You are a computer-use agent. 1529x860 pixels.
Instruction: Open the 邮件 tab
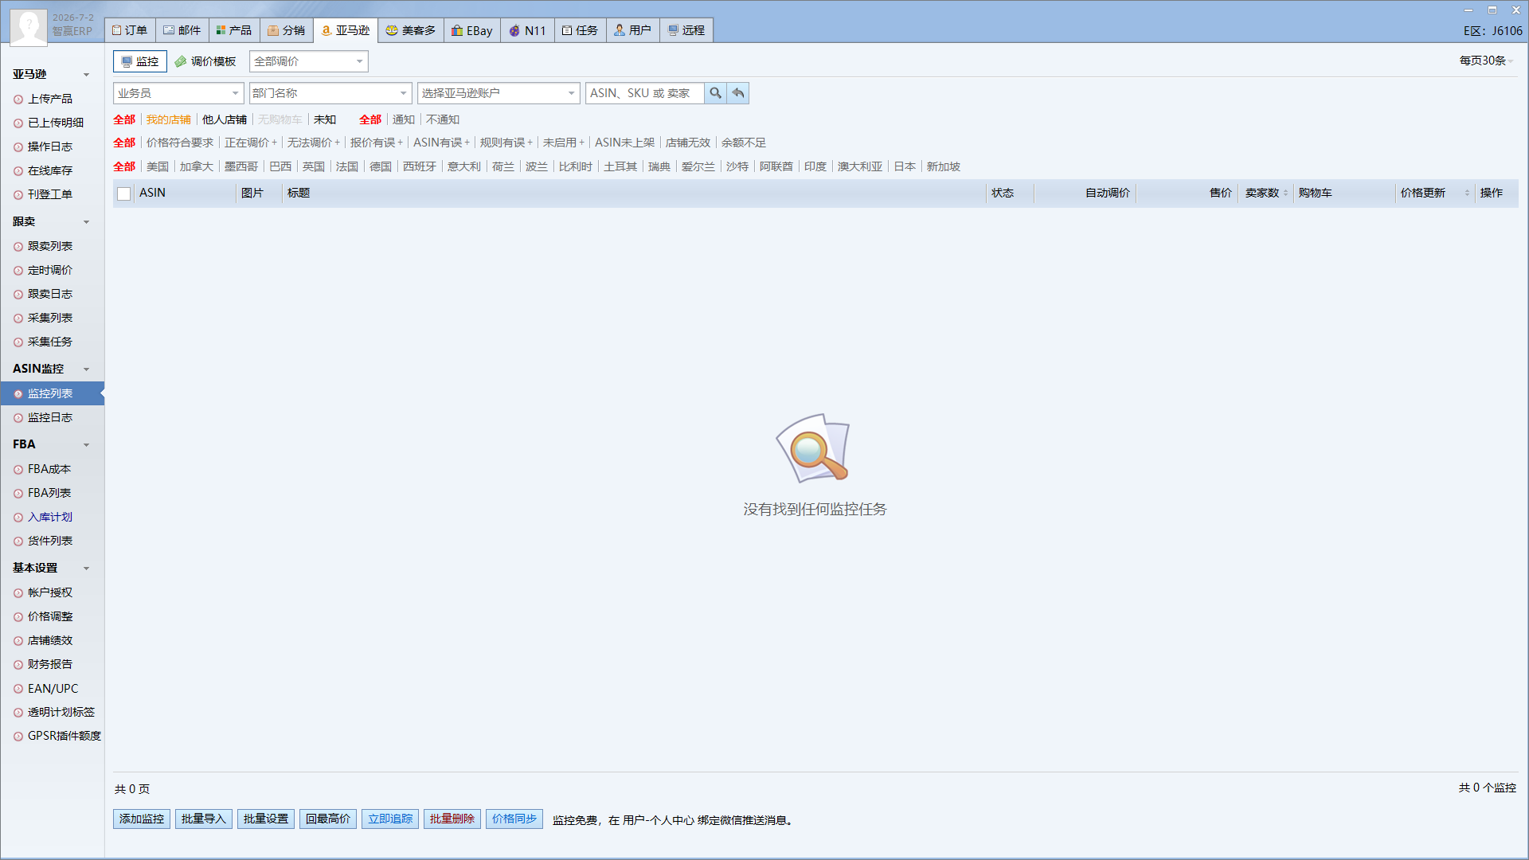tap(182, 30)
